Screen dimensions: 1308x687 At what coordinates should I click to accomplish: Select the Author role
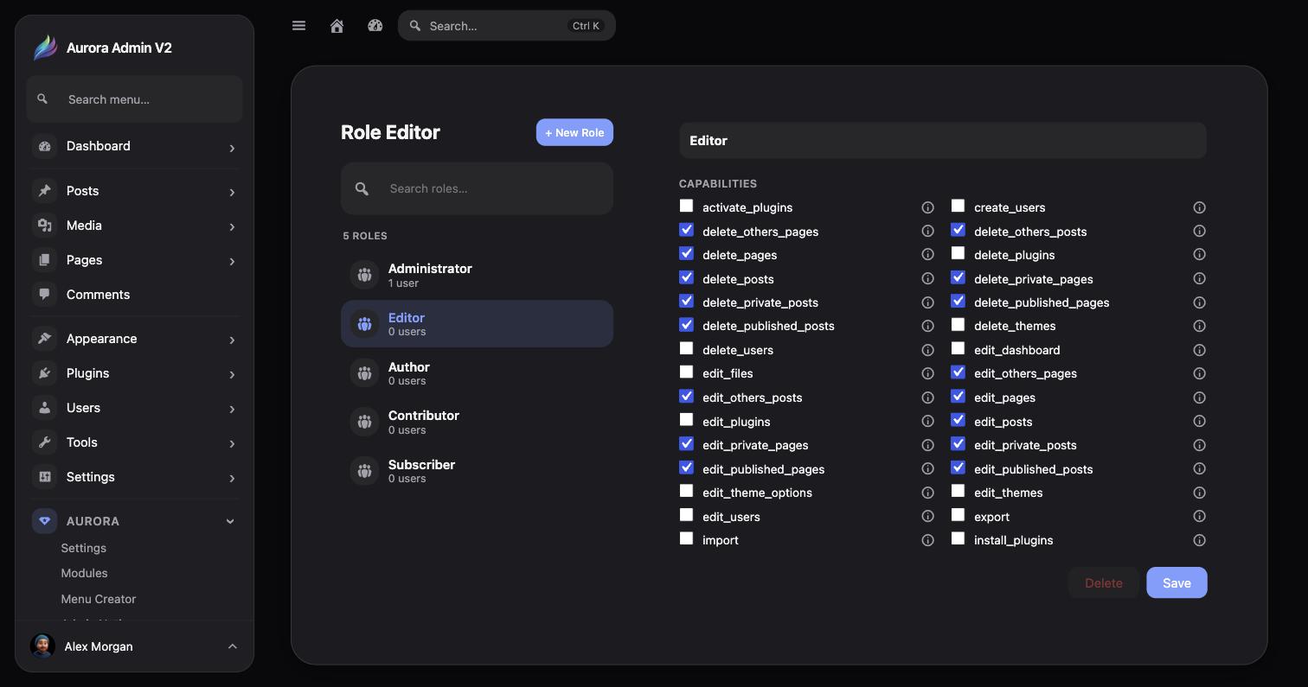tap(477, 373)
